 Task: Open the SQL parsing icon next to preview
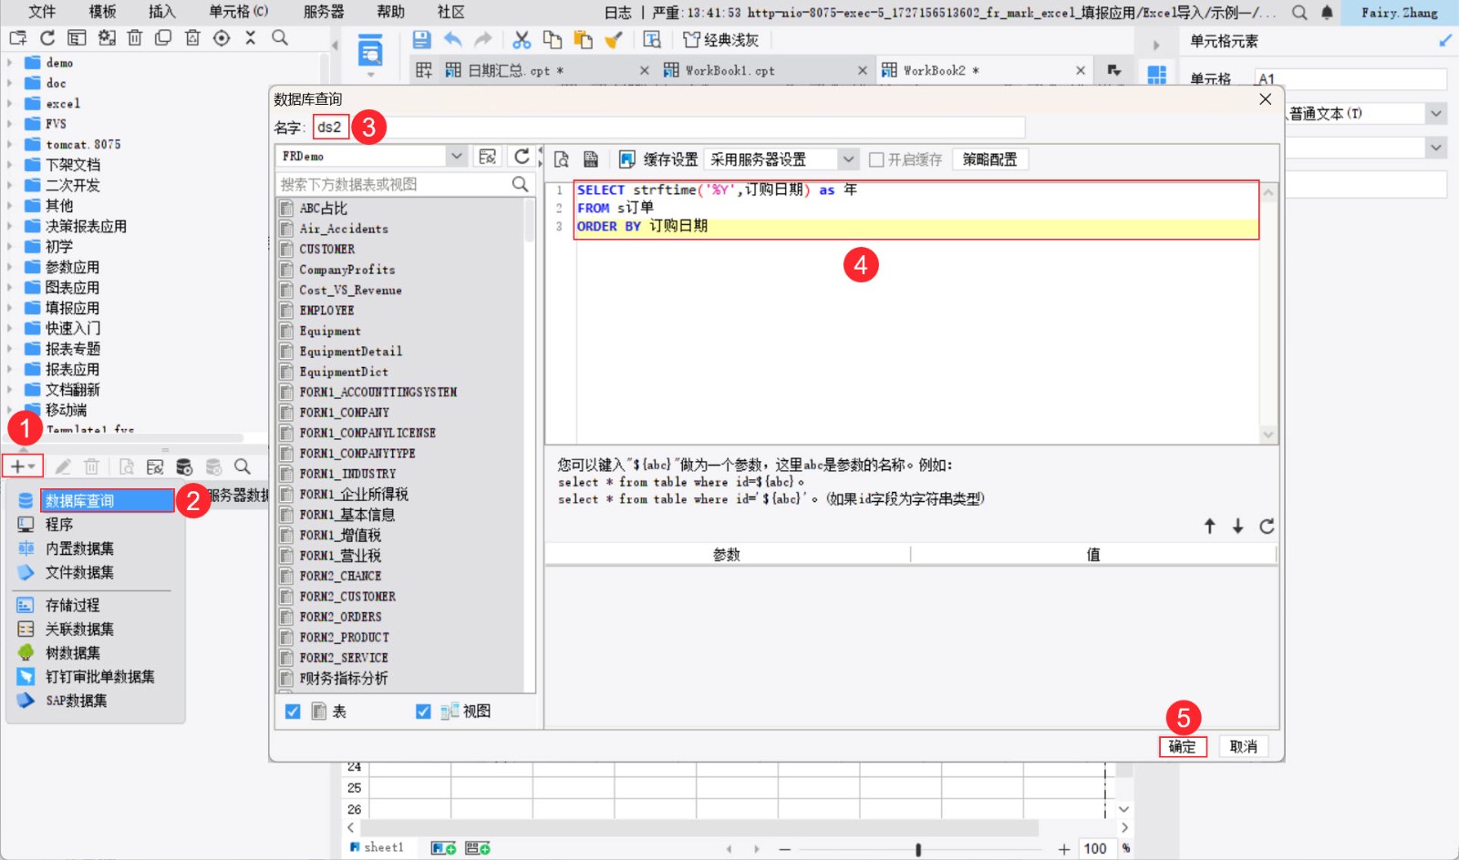591,159
